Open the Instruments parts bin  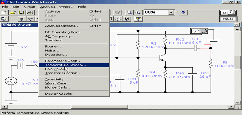point(138,19)
